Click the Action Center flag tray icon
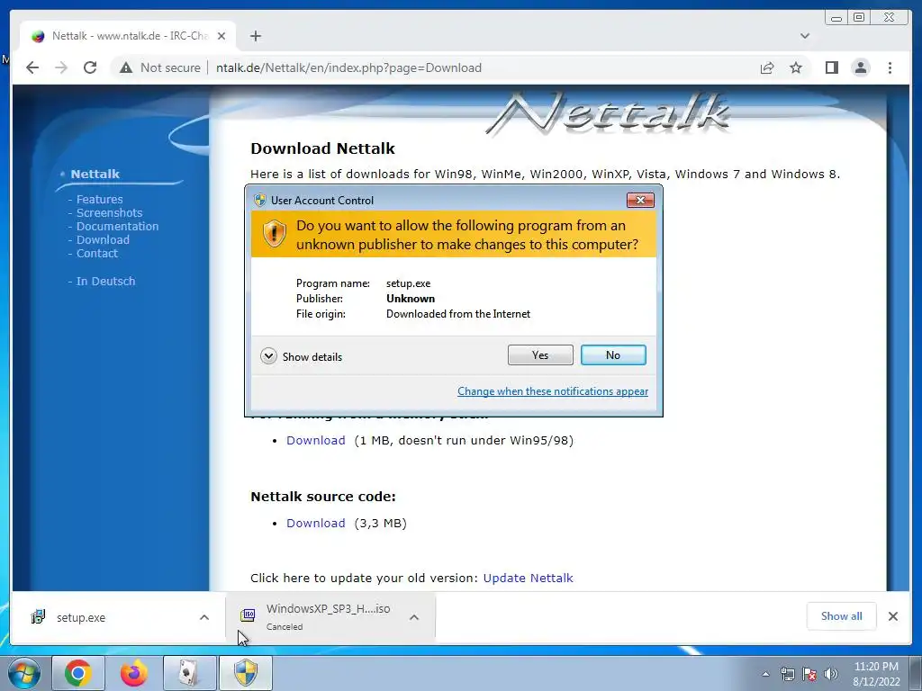Image resolution: width=922 pixels, height=691 pixels. click(809, 674)
